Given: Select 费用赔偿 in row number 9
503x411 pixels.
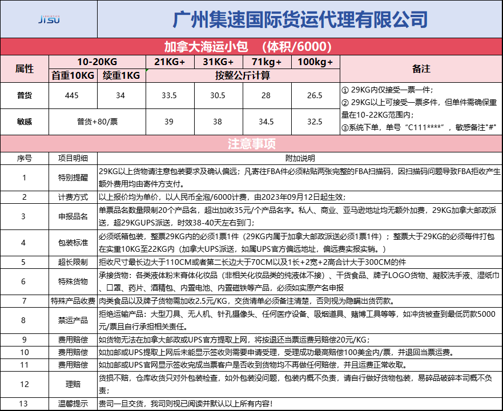Looking at the screenshot, I should [x=73, y=340].
